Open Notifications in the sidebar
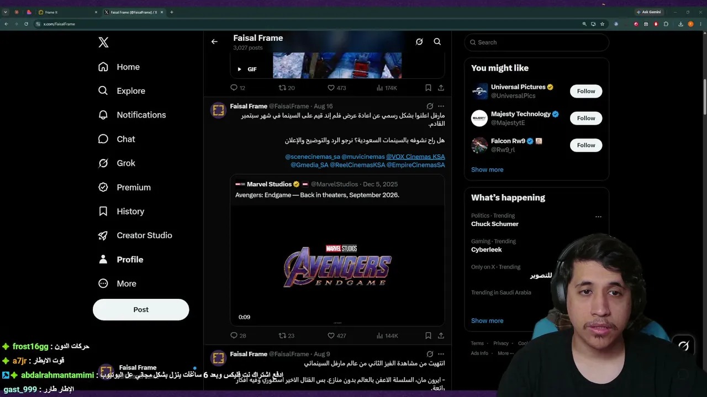The height and width of the screenshot is (397, 707). pos(131,115)
